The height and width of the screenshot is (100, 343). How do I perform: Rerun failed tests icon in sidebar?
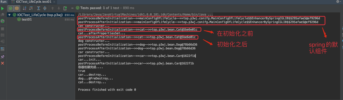[x=3, y=15]
